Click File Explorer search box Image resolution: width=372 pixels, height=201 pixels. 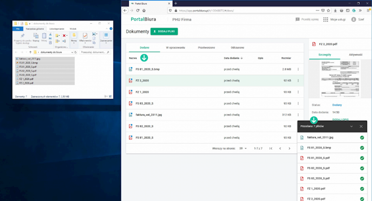point(95,52)
